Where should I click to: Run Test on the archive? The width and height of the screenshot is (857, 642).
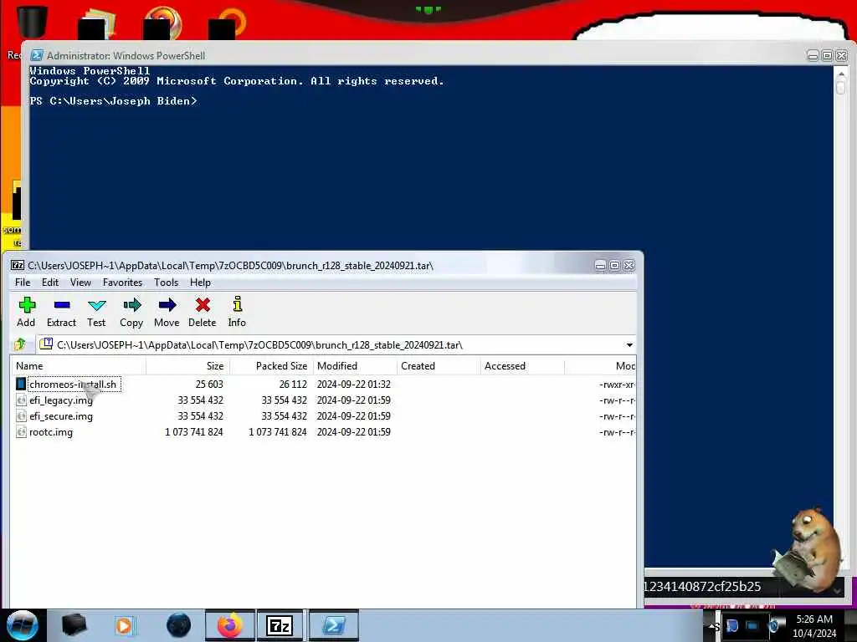pyautogui.click(x=96, y=312)
